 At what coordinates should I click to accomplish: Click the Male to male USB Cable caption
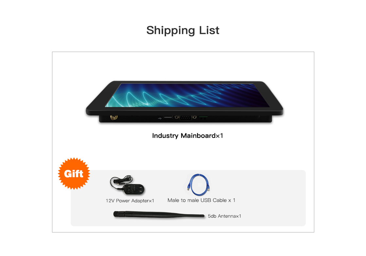(x=201, y=200)
